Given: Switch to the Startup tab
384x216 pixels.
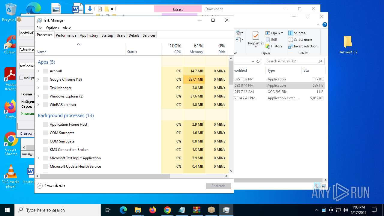Looking at the screenshot, I should [x=107, y=35].
